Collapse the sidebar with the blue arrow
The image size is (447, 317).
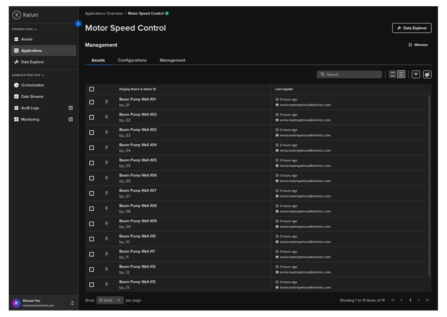[x=78, y=24]
